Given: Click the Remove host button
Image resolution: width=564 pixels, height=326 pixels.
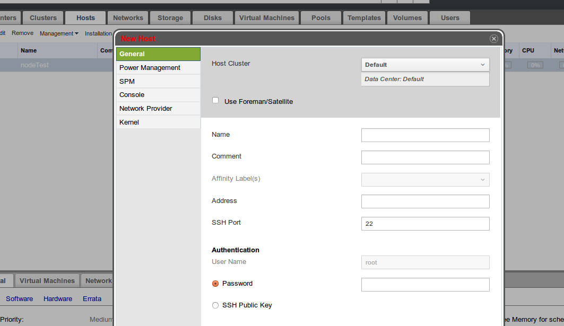Looking at the screenshot, I should (22, 33).
